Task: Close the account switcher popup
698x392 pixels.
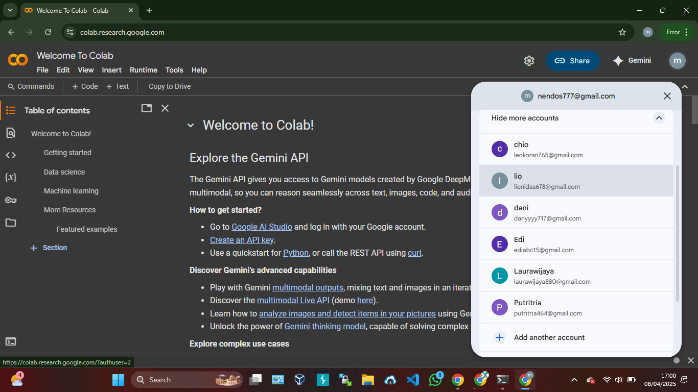Action: 667,96
